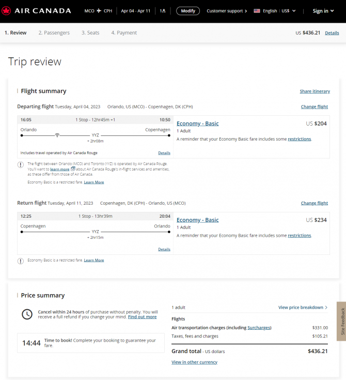
Task: Open Economy - Basic link for return flight
Action: (198, 220)
